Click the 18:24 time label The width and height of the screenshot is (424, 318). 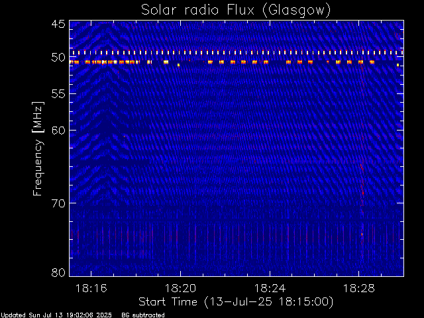click(x=270, y=288)
